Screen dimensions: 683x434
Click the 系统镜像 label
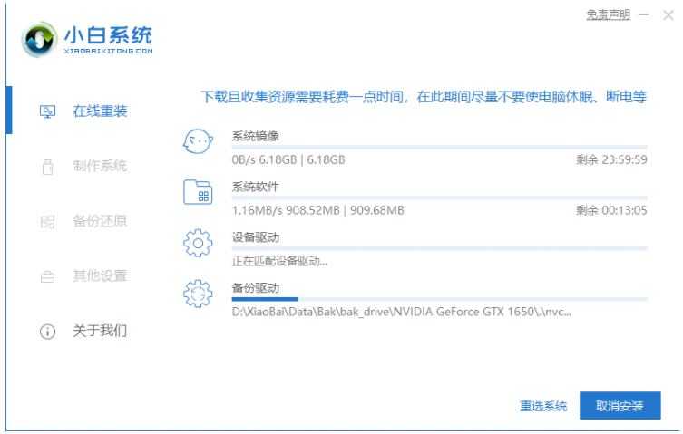(x=256, y=136)
